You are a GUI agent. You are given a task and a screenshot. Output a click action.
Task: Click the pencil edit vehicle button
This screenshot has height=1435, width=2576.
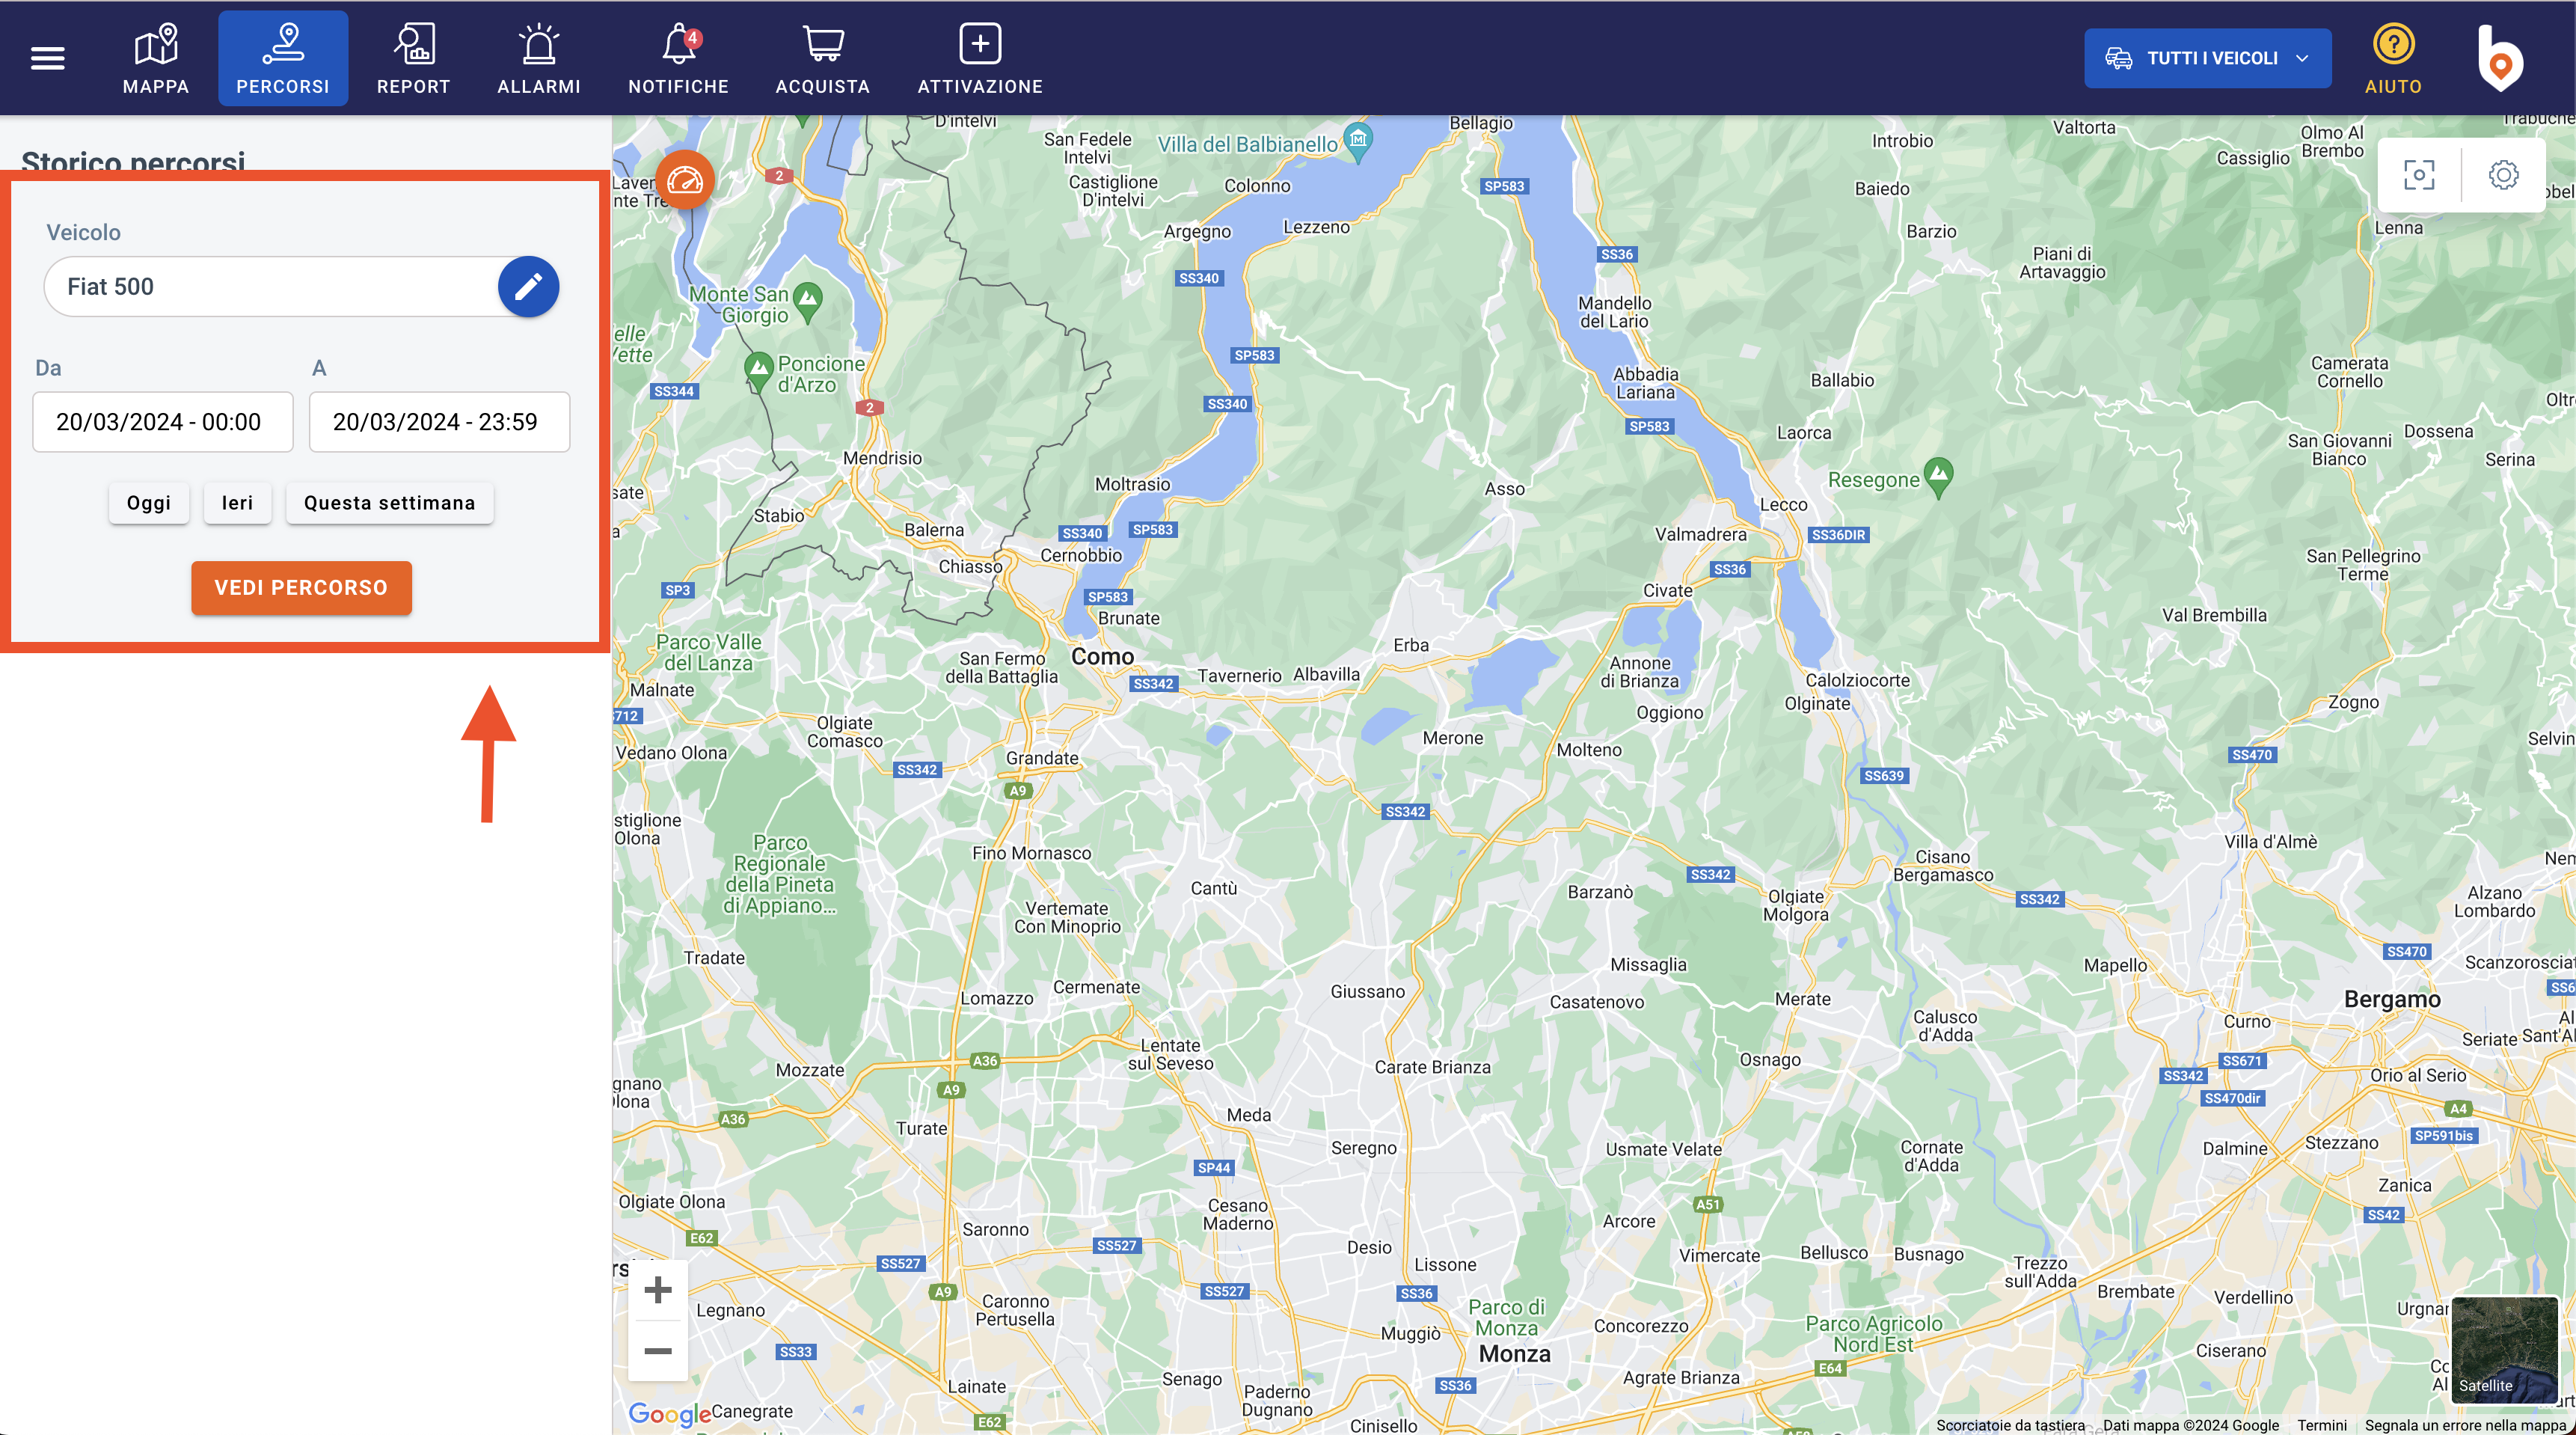tap(528, 287)
